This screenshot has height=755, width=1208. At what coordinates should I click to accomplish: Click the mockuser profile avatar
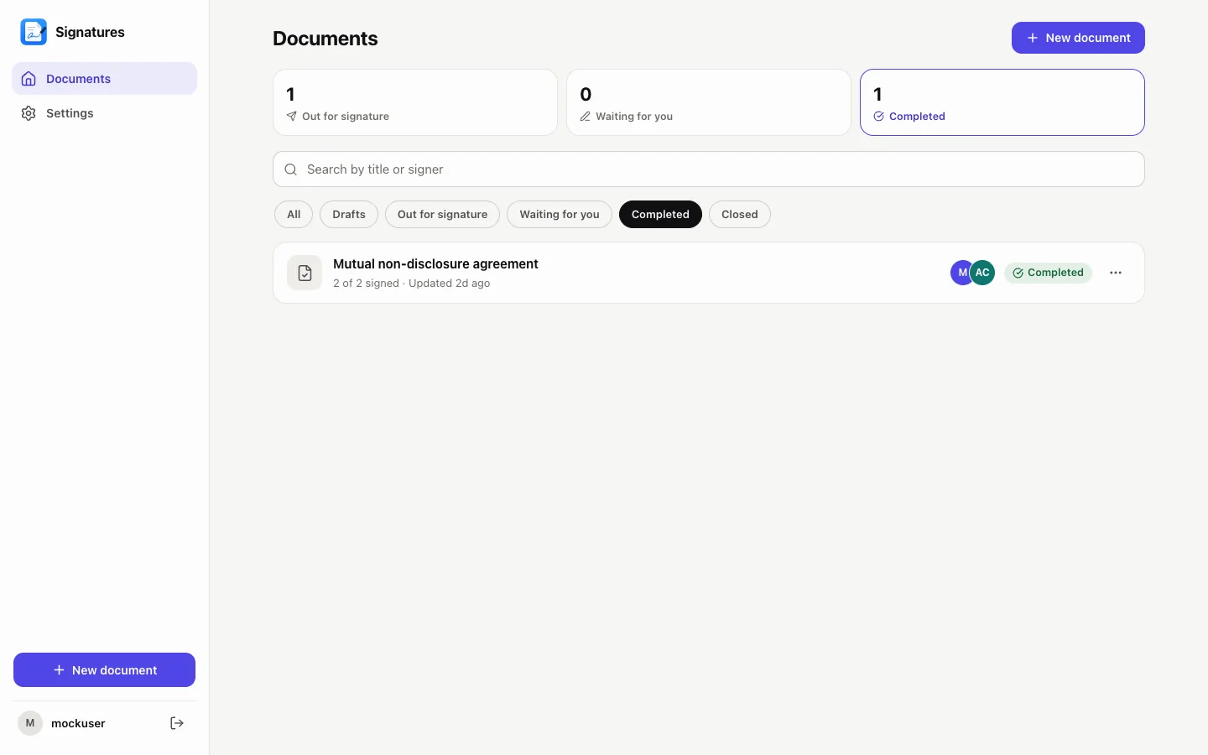[x=30, y=723]
